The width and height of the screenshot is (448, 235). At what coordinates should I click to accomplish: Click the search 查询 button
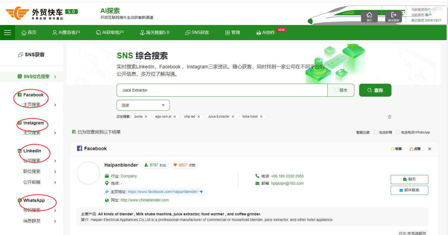(x=375, y=90)
